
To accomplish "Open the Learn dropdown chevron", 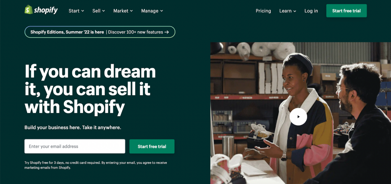I will [295, 11].
